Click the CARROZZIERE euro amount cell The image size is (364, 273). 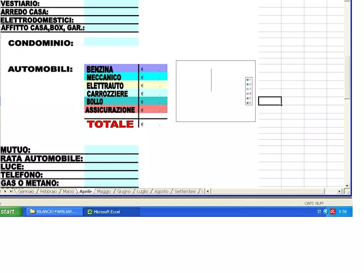[153, 93]
